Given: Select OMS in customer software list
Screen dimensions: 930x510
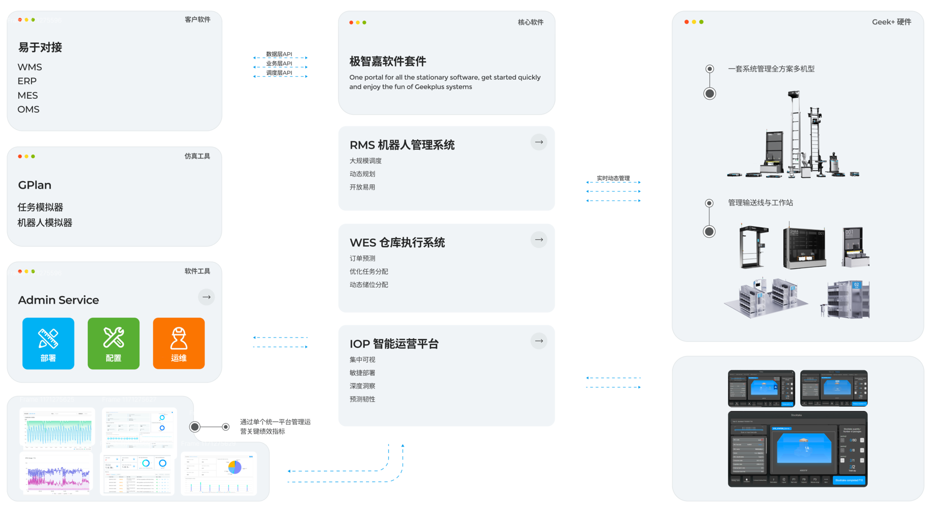Looking at the screenshot, I should coord(28,109).
